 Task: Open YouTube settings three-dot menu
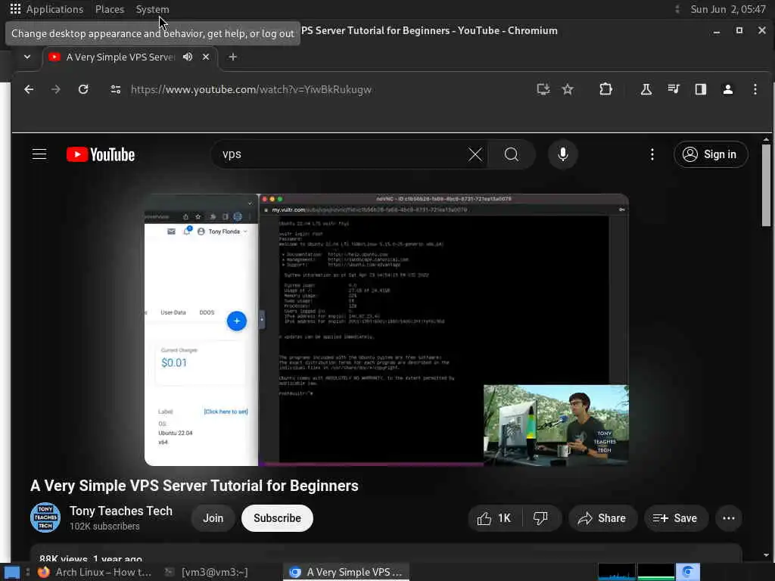point(652,154)
